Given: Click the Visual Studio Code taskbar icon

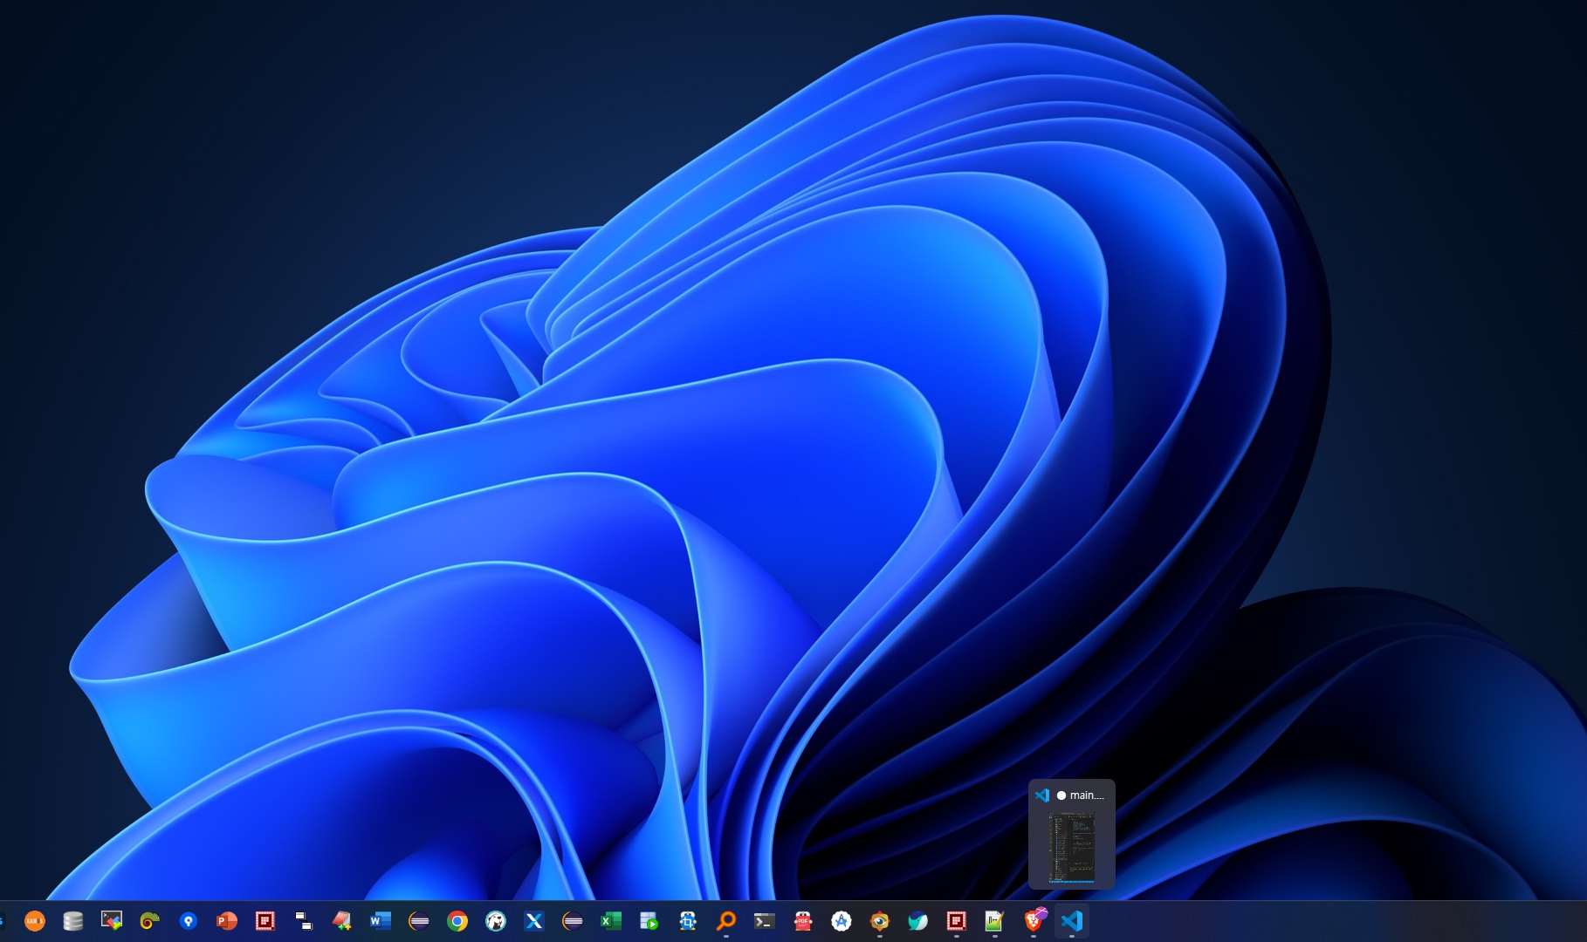Looking at the screenshot, I should pos(1072,921).
